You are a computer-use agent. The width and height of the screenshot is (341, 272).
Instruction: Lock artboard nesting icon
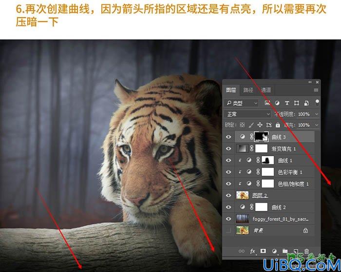(x=269, y=125)
